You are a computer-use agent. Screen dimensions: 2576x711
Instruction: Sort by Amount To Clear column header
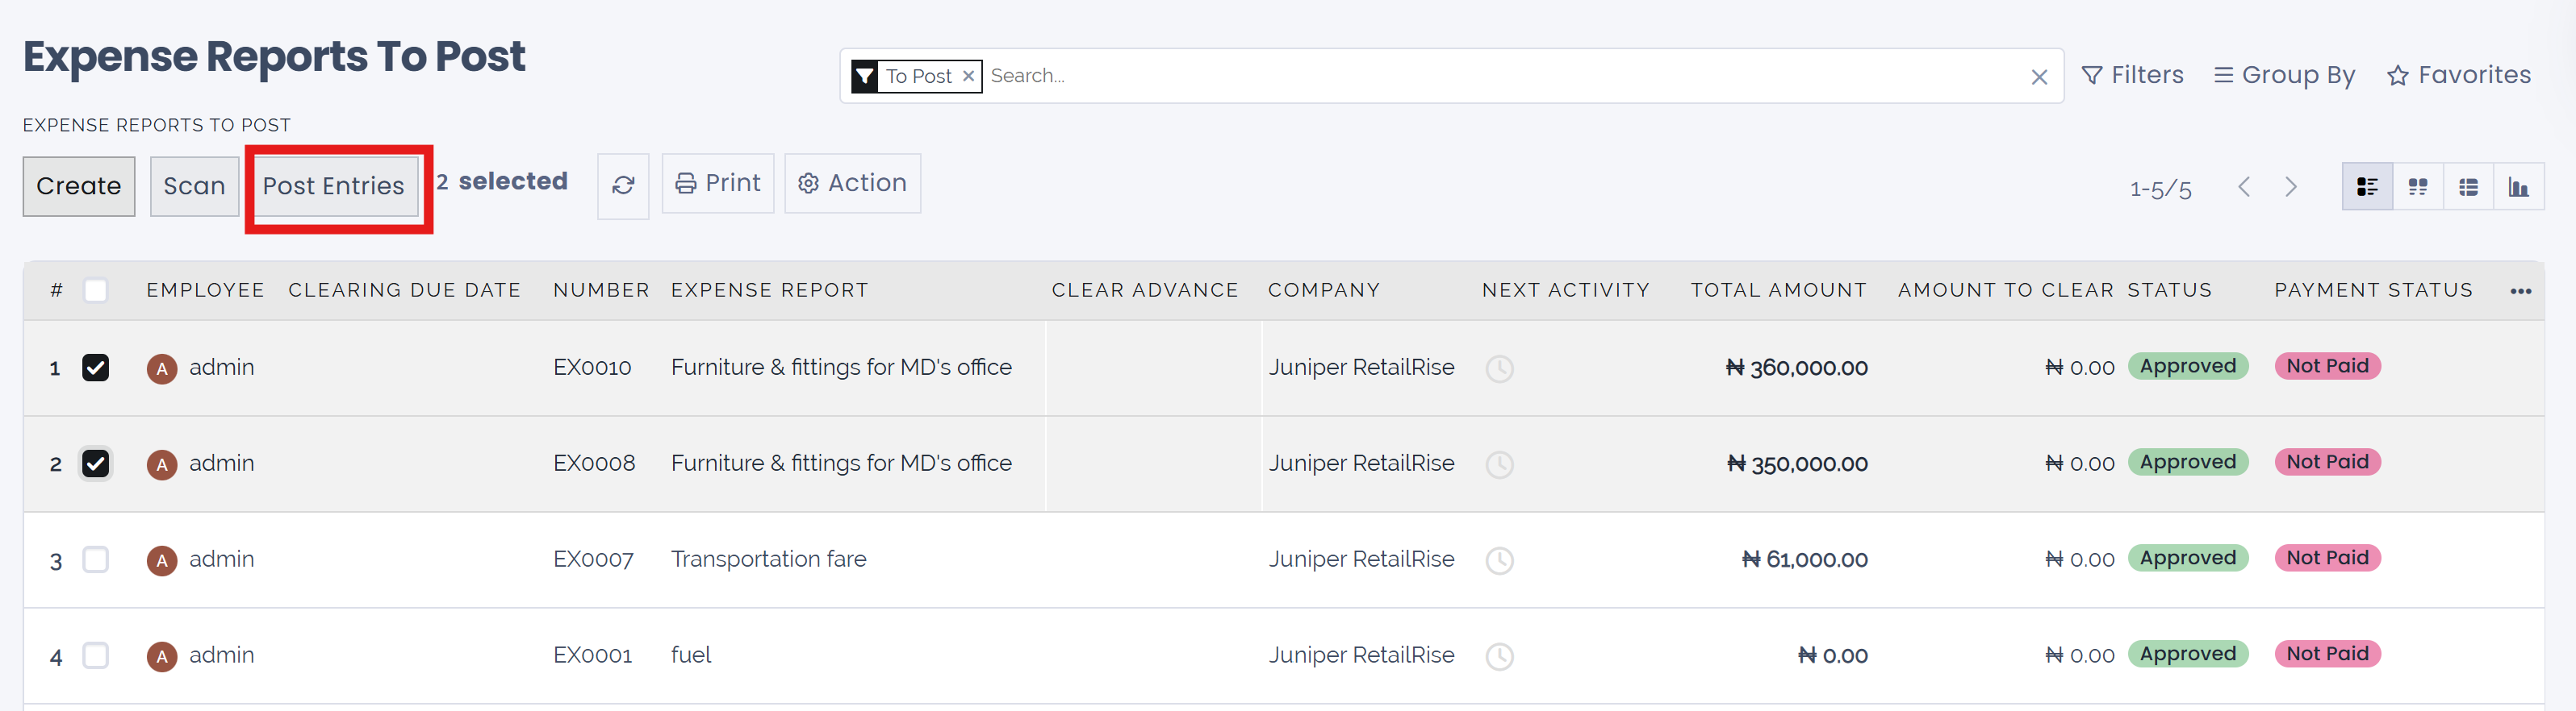click(2005, 289)
